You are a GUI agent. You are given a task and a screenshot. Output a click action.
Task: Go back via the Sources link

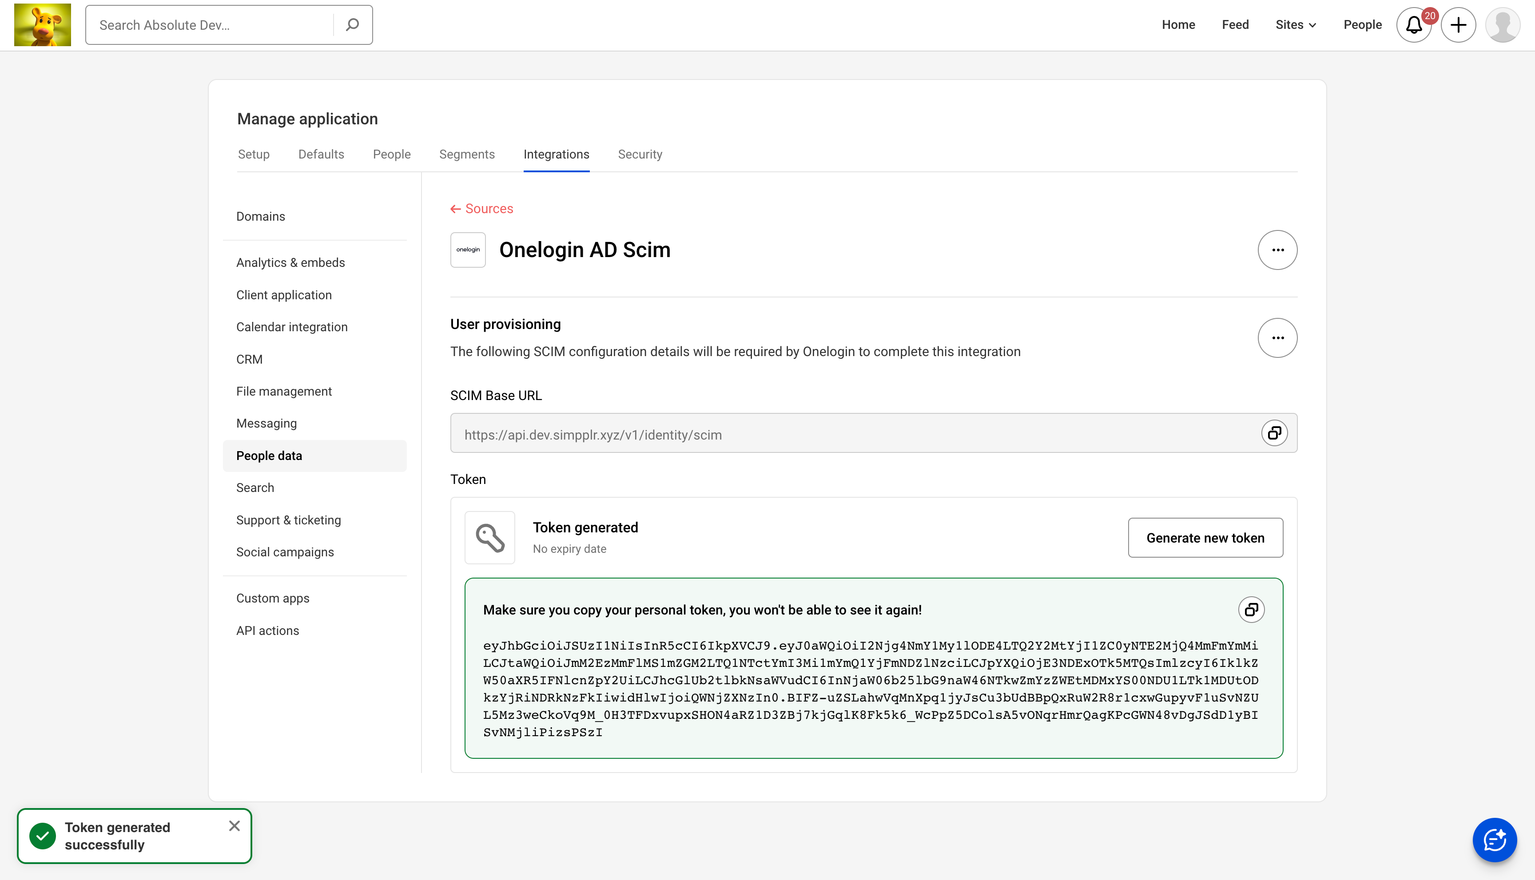click(481, 208)
